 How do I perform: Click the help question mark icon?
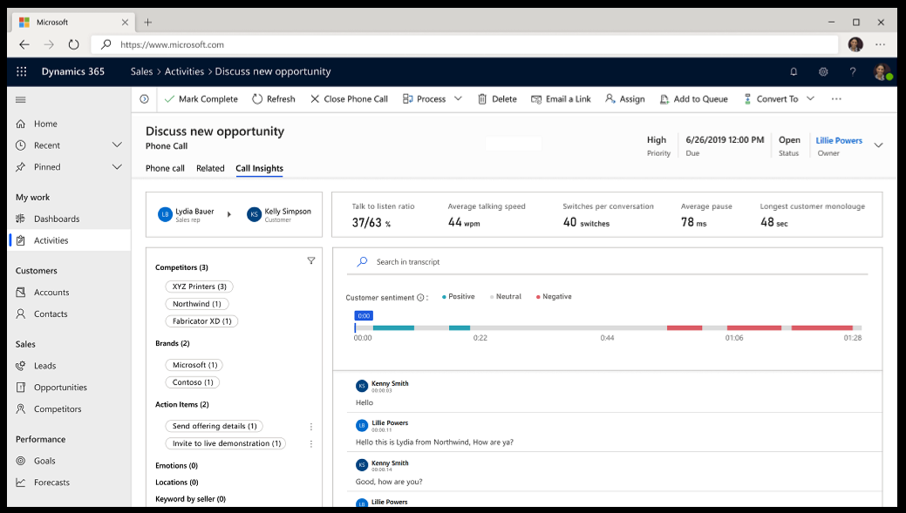point(853,71)
